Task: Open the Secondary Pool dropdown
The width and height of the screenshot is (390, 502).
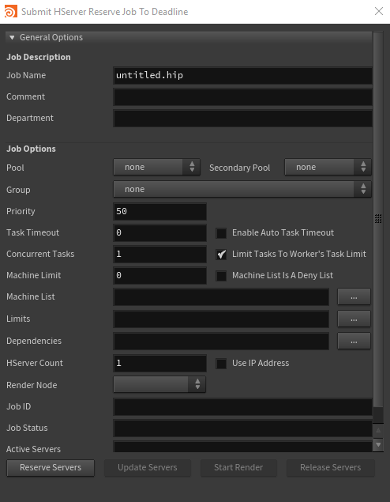Action: 328,167
